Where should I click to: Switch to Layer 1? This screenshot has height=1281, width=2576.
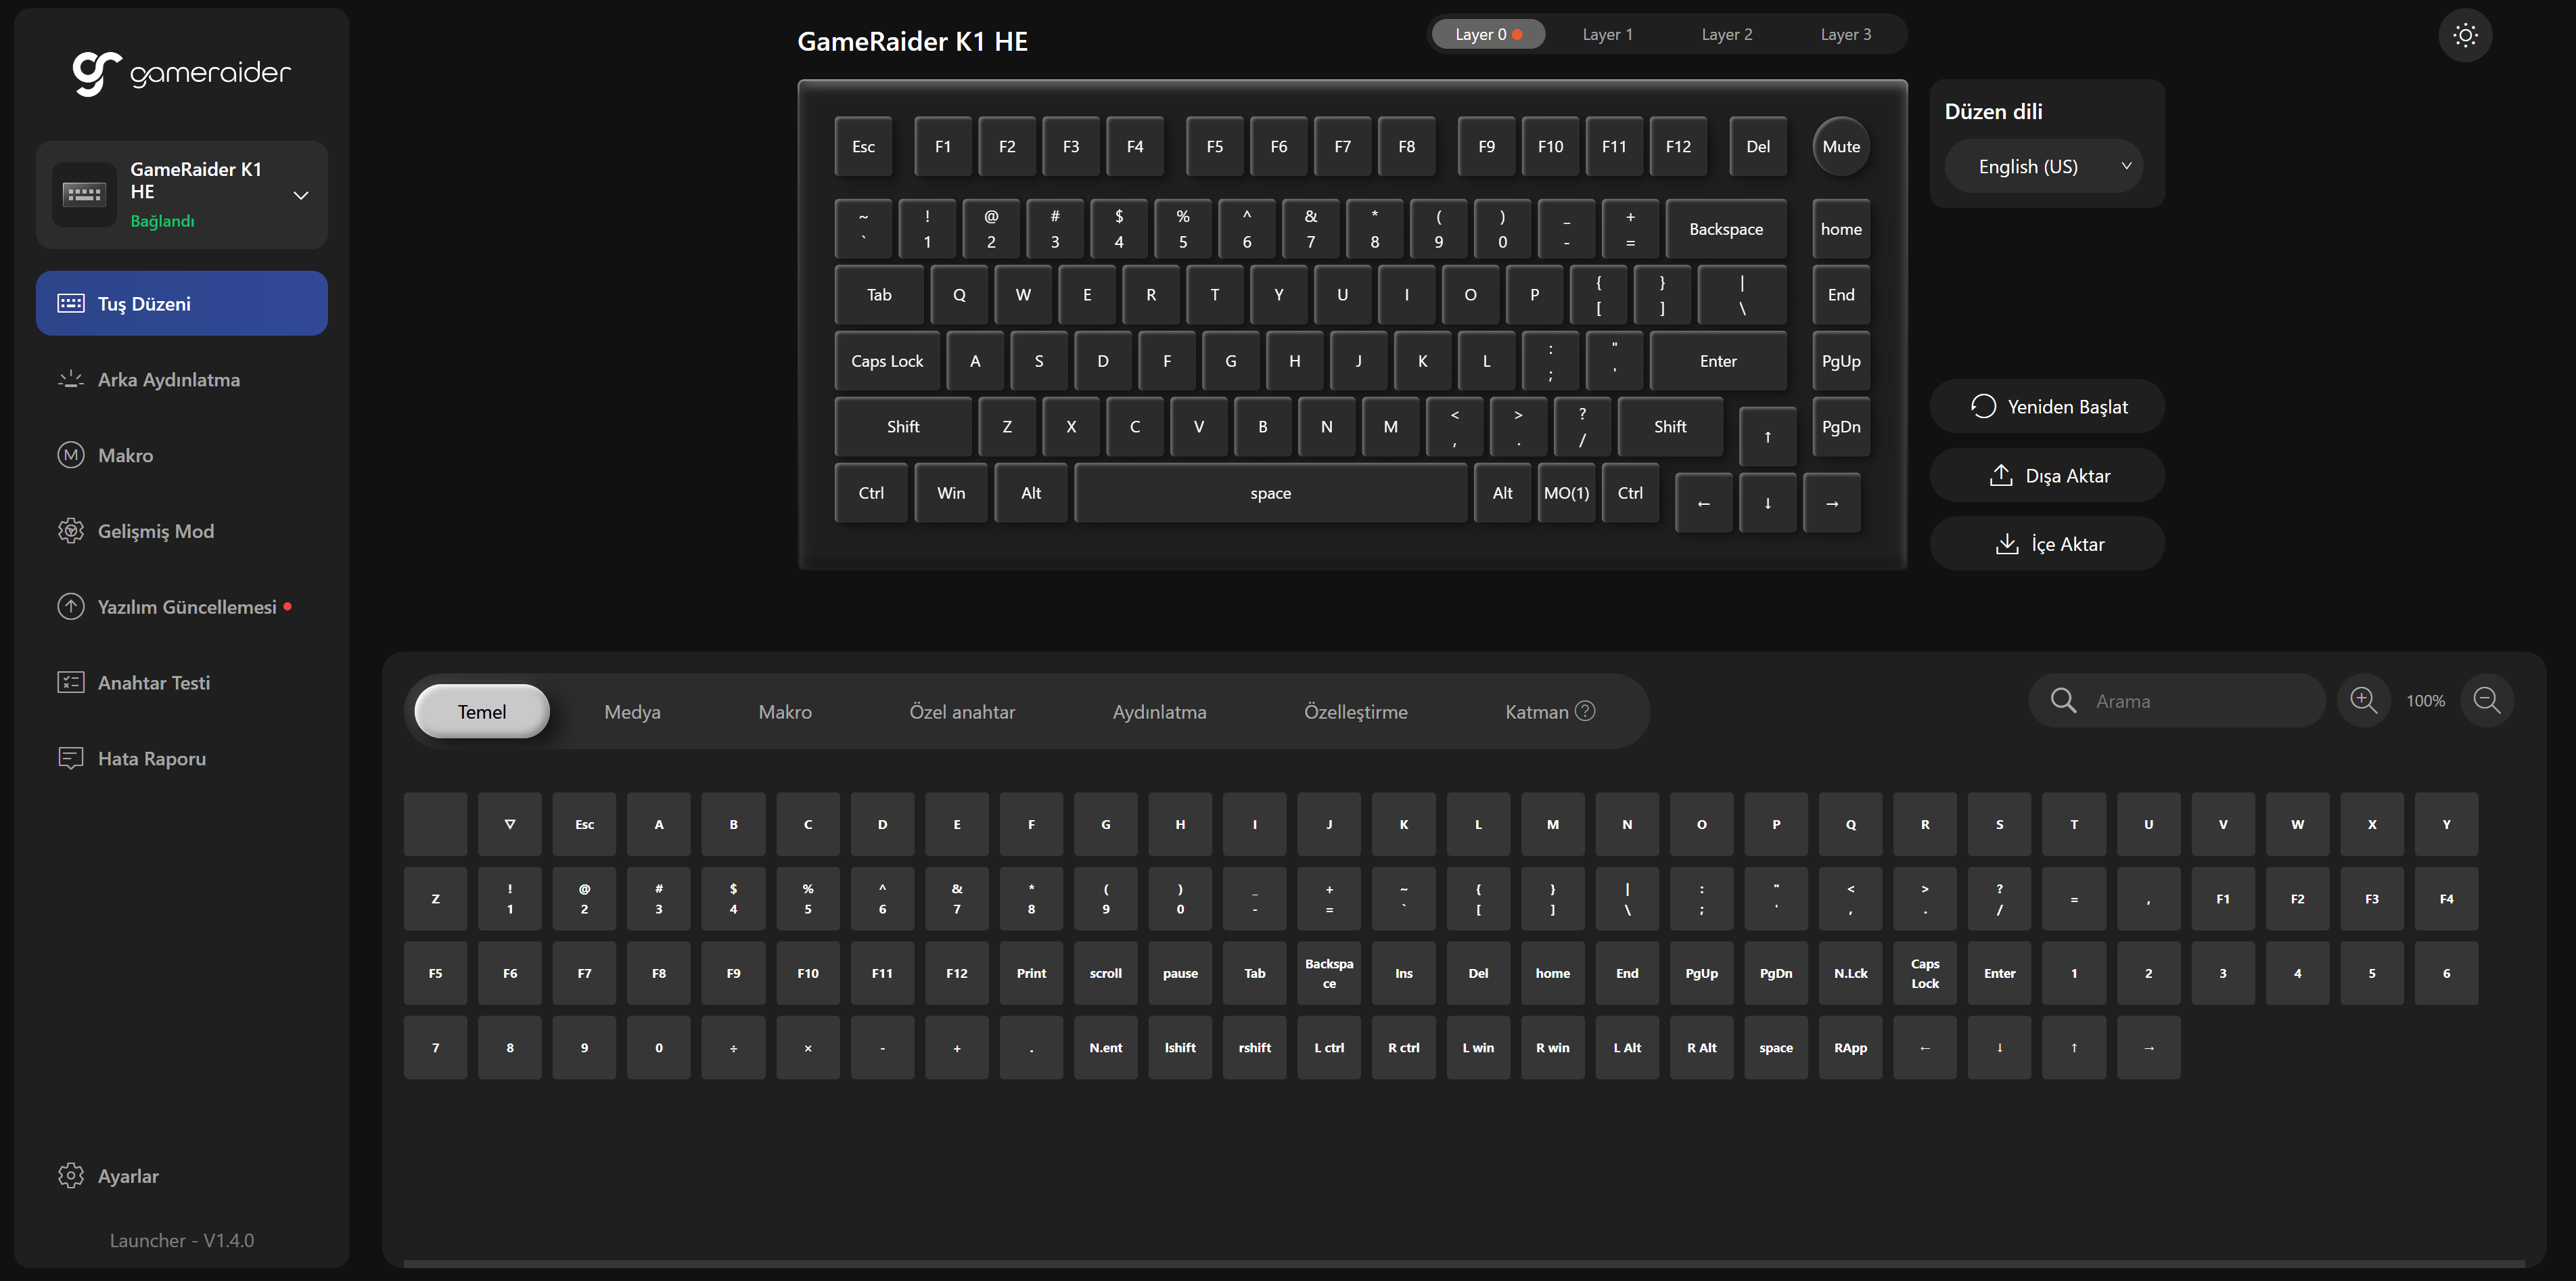[1607, 35]
